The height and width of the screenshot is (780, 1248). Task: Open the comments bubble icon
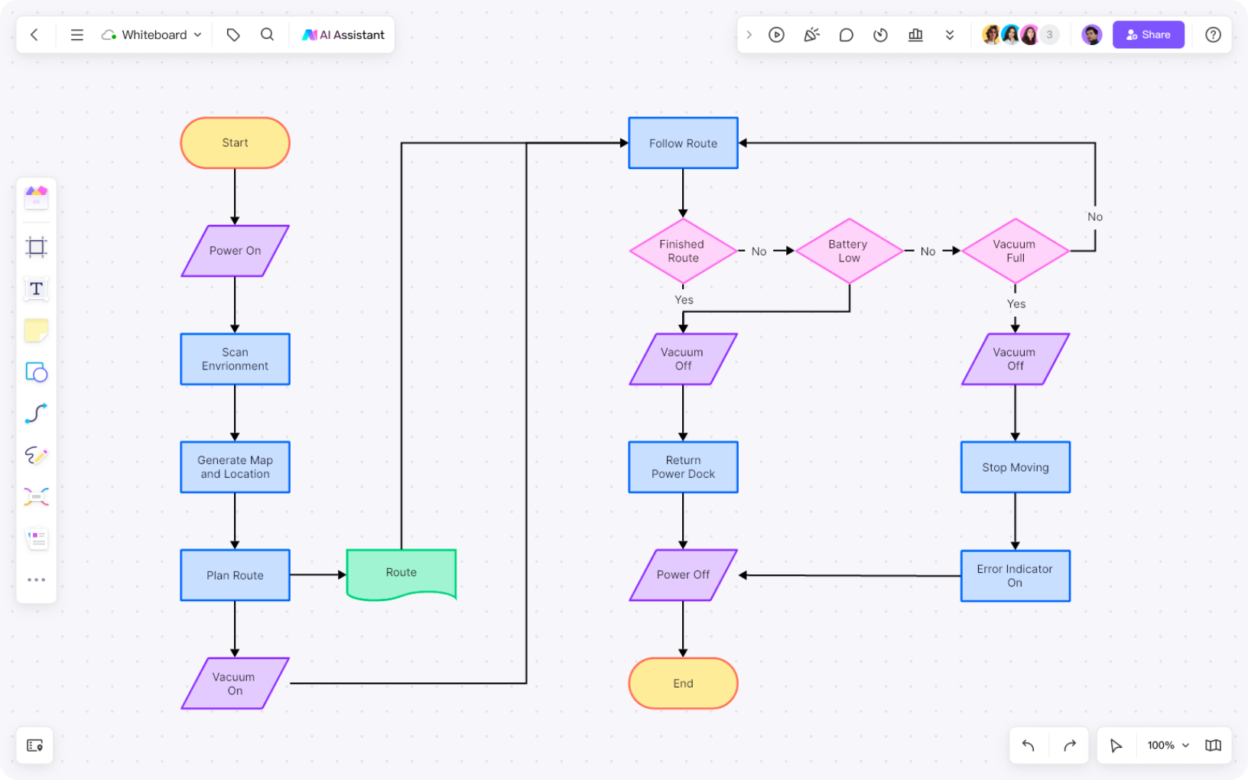[x=846, y=35]
